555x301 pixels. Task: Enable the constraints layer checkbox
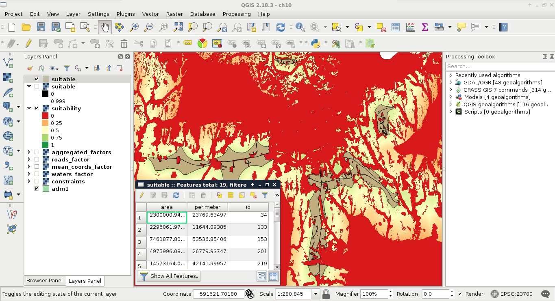tap(37, 181)
